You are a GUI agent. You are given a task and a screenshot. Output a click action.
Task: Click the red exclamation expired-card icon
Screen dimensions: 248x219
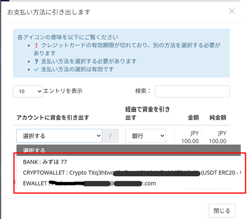[36, 46]
